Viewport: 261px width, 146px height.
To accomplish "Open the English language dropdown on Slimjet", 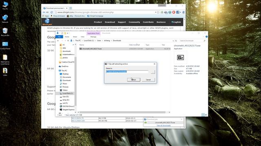I will pyautogui.click(x=176, y=22).
